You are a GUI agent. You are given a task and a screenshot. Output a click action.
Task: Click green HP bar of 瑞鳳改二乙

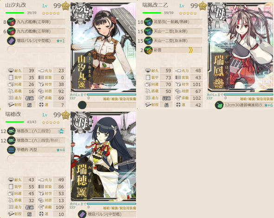pyautogui.click(x=152, y=13)
